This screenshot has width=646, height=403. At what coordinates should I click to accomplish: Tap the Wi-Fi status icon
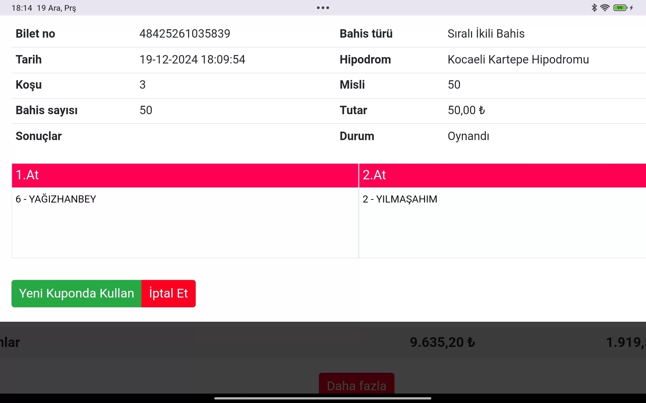click(x=605, y=8)
